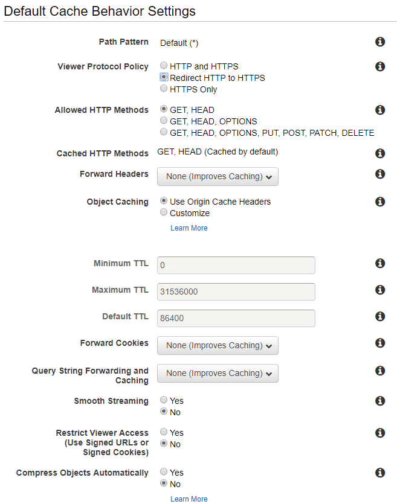The image size is (397, 504).
Task: Click the Allowed HTTP Methods info icon
Action: 380,110
